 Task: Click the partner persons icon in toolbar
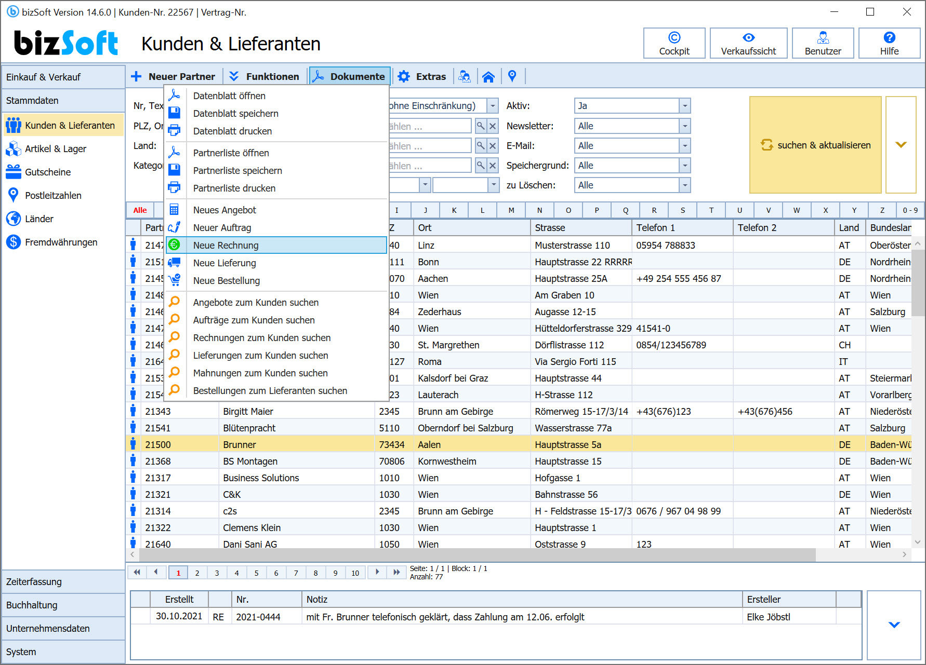click(x=465, y=77)
